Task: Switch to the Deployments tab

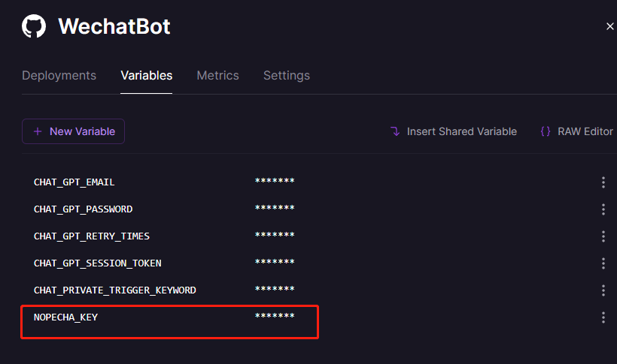Action: pyautogui.click(x=59, y=75)
